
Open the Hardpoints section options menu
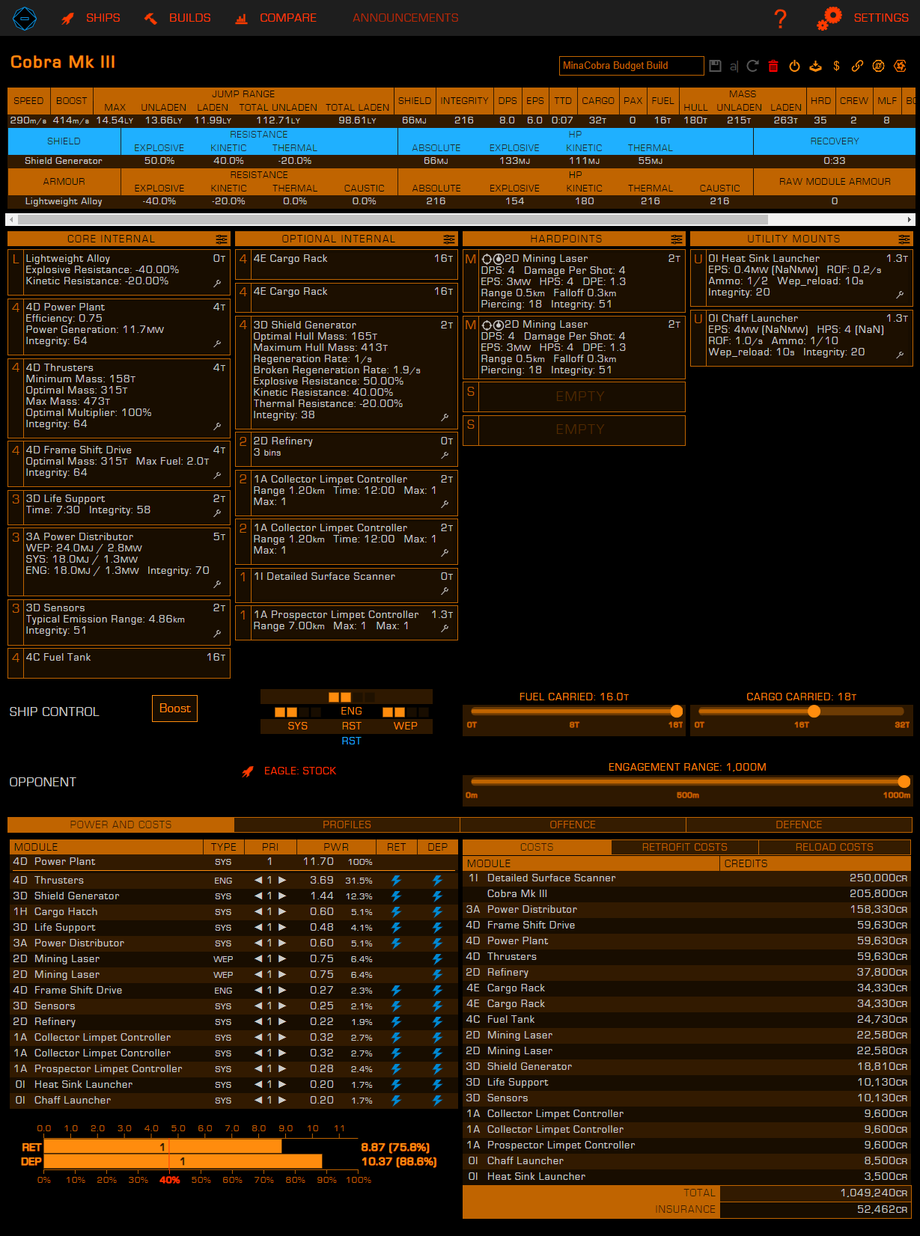click(677, 239)
